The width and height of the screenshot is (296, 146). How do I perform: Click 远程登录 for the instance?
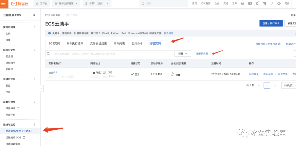tap(254, 74)
